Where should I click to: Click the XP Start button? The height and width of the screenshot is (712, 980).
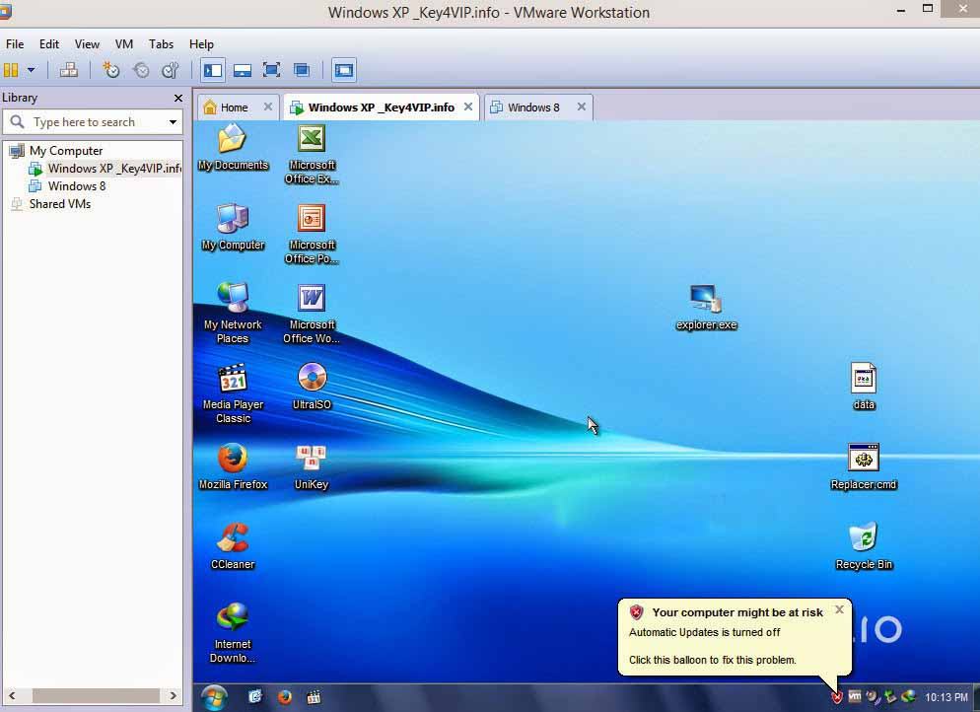(x=213, y=697)
